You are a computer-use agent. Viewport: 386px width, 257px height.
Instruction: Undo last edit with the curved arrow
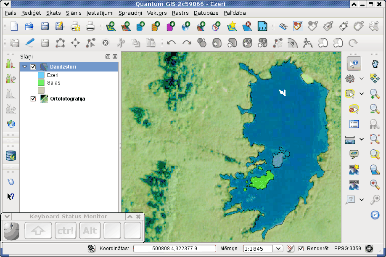tap(171, 43)
